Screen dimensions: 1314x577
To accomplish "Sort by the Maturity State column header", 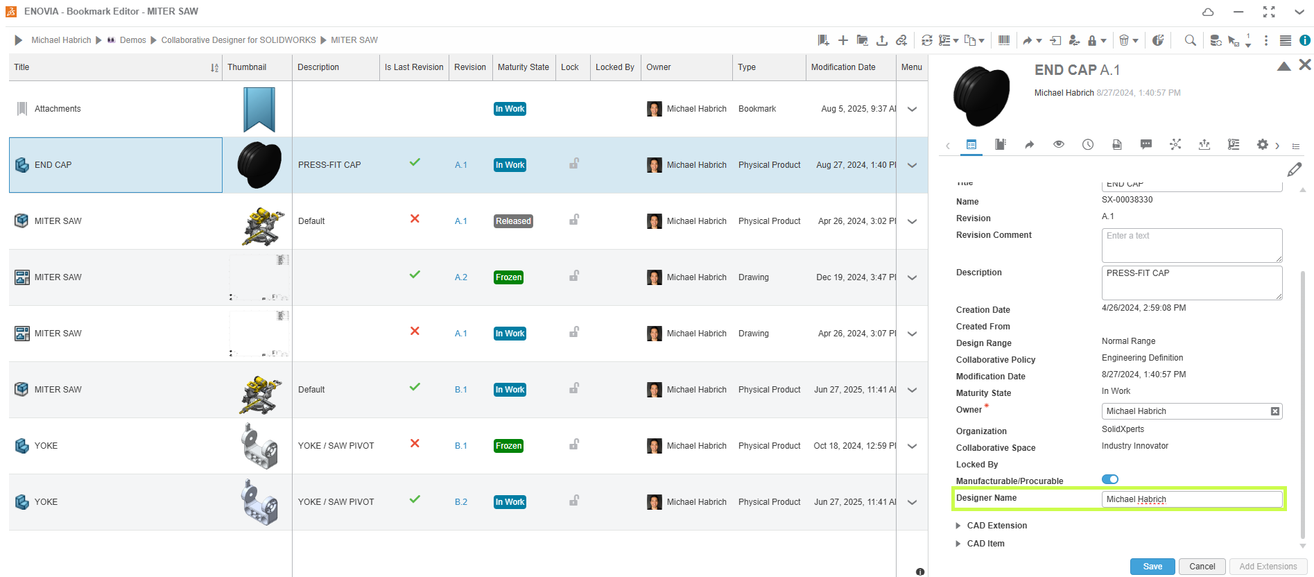I will [x=523, y=67].
